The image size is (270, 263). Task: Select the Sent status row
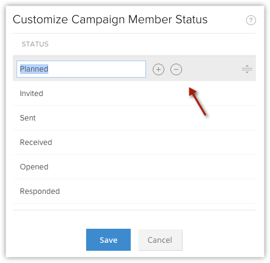click(x=134, y=118)
